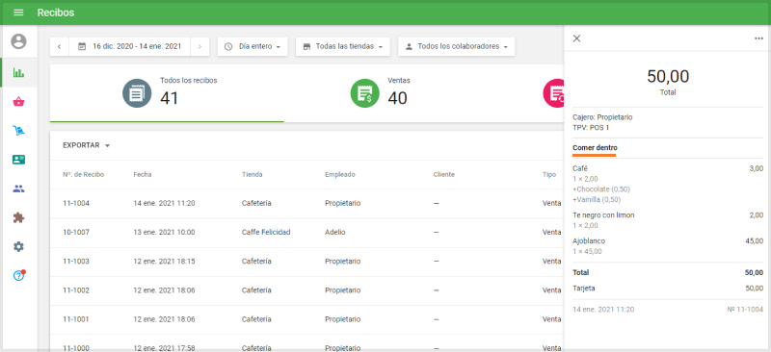This screenshot has width=771, height=352.
Task: Click the Fecha column header
Action: point(143,174)
